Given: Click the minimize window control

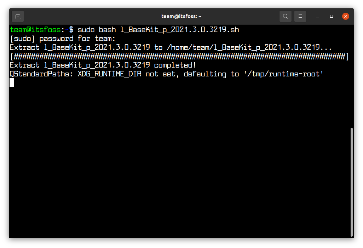Looking at the screenshot, I should click(x=317, y=17).
